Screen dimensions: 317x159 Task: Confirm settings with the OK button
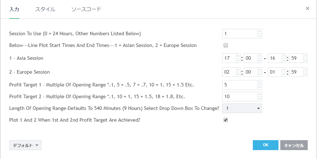265,145
